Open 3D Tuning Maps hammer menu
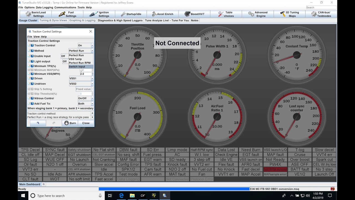Image resolution: width=355 pixels, height=200 pixels. pos(289,14)
